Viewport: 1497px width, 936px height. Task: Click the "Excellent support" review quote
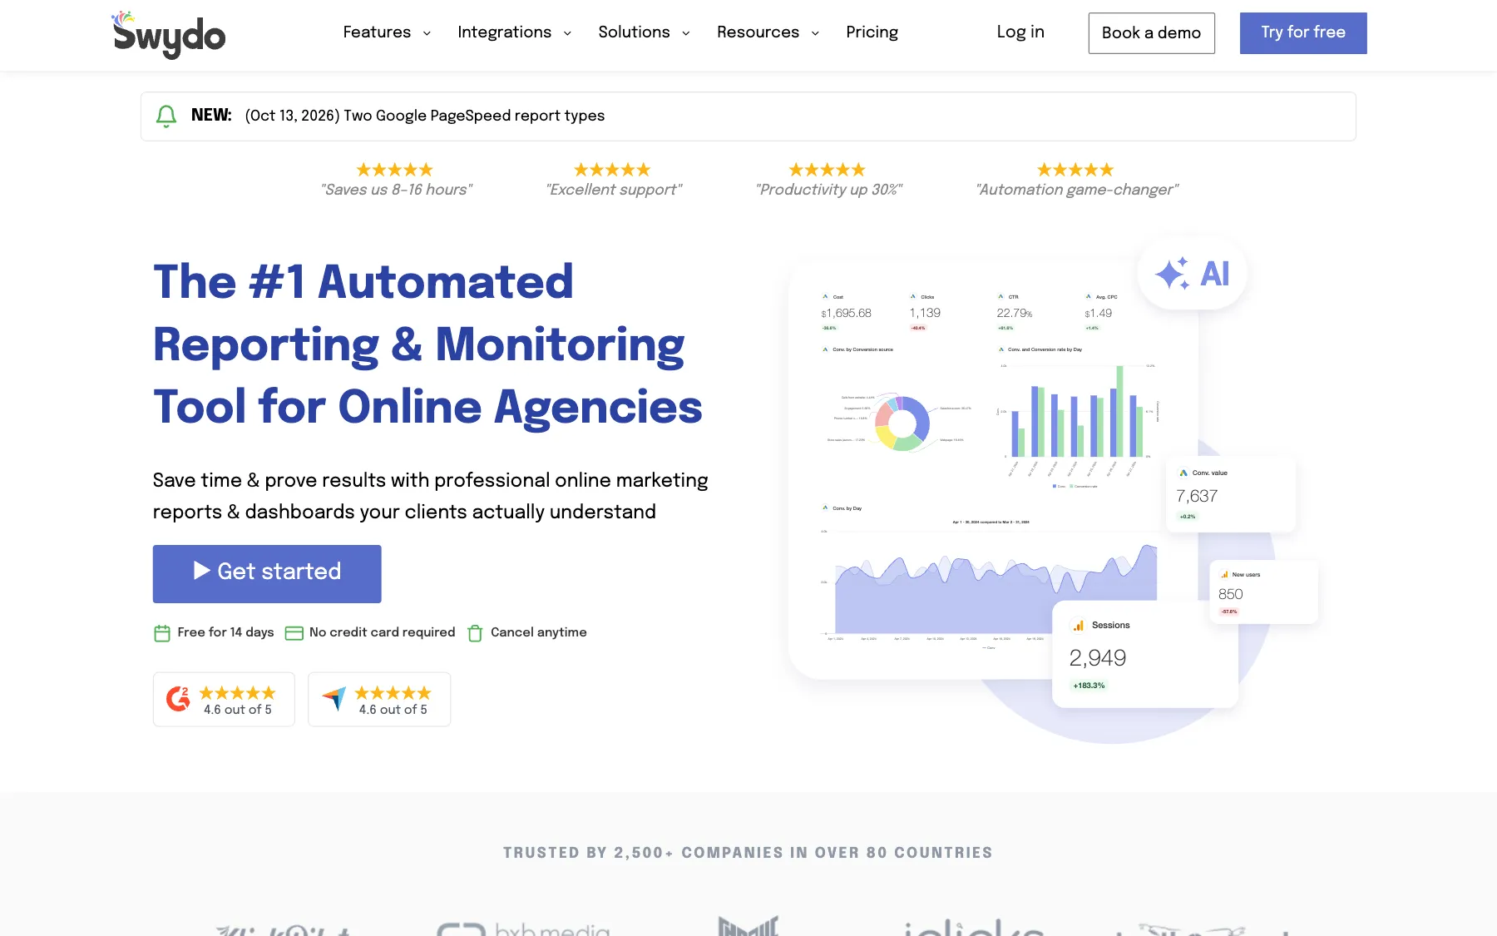(x=614, y=190)
